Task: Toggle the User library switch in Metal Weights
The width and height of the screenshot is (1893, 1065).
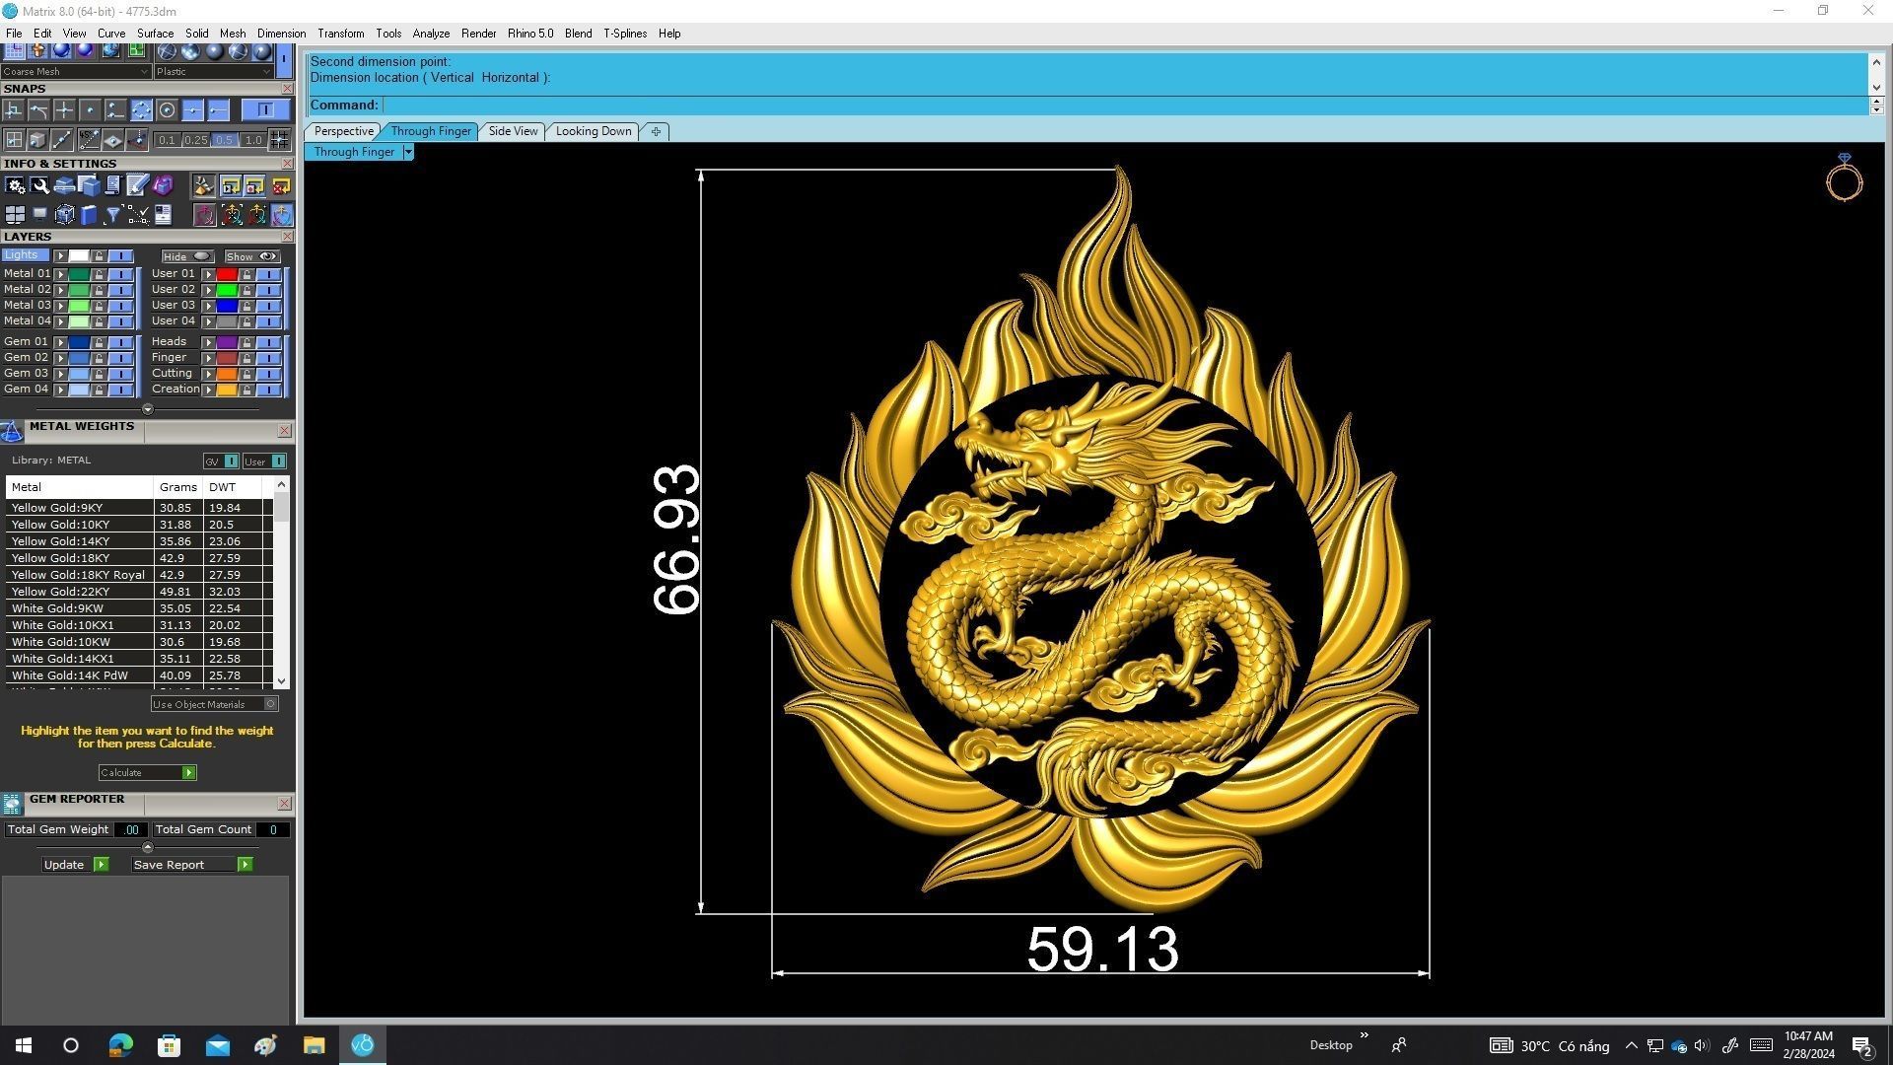Action: click(x=279, y=461)
